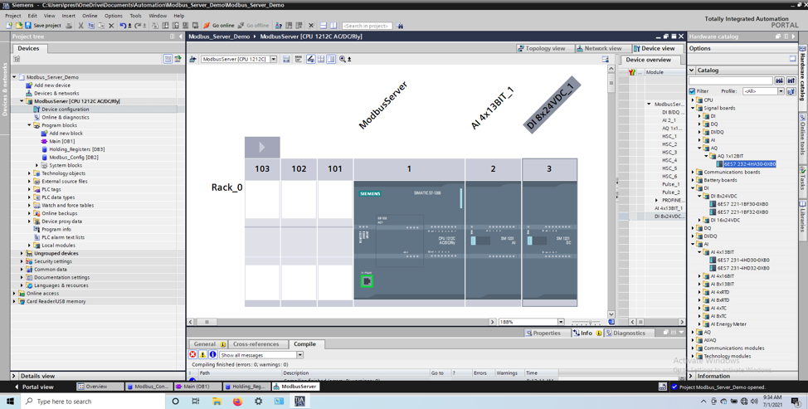Expand the AI 4x16BIT catalog folder
This screenshot has width=808, height=409.
700,276
